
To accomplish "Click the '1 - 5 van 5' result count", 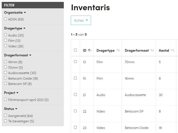I will pyautogui.click(x=79, y=34).
